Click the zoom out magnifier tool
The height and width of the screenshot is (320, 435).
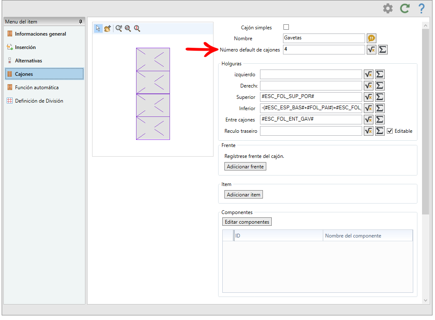[128, 28]
